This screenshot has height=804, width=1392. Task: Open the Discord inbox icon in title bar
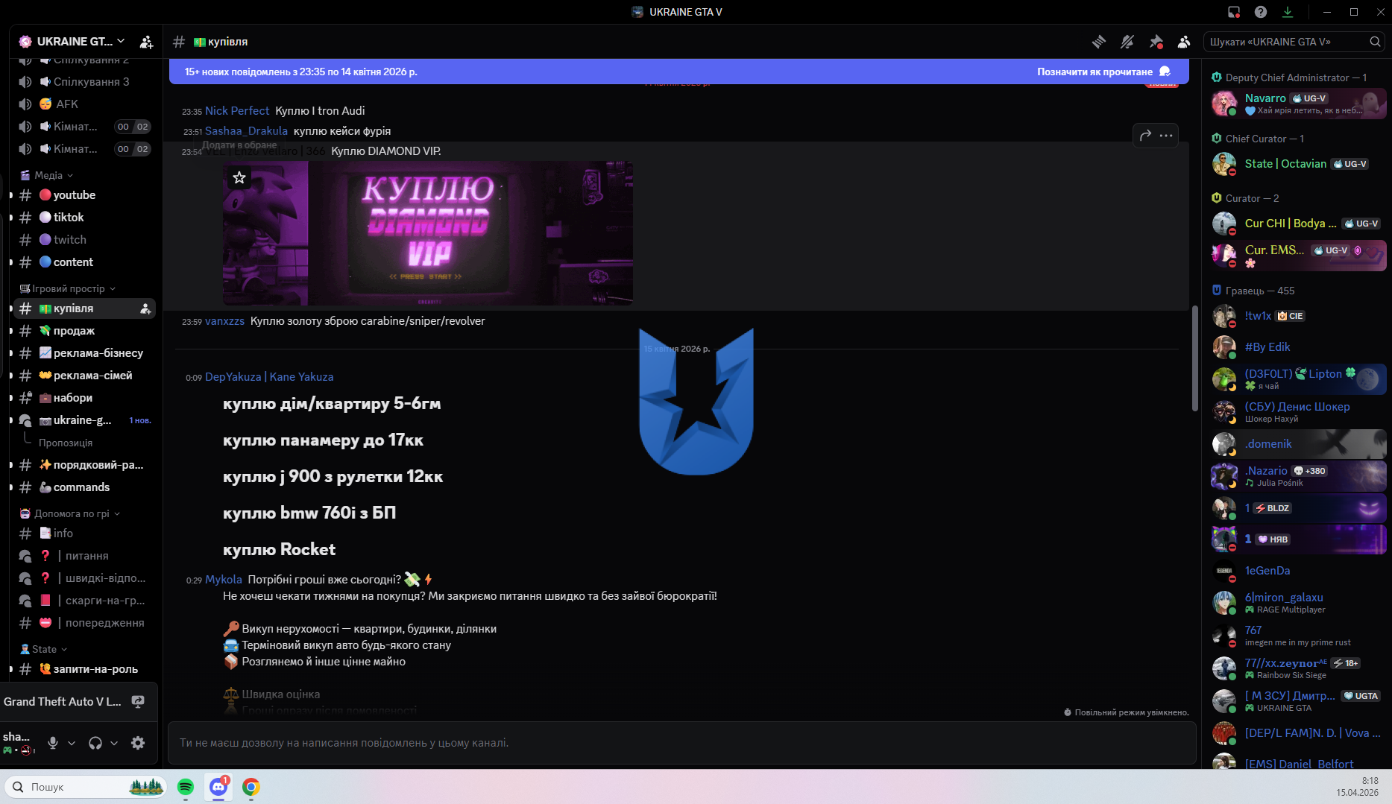tap(1234, 12)
